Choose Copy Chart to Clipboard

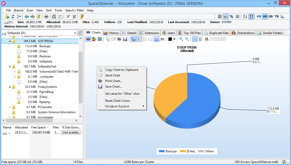[122, 70]
